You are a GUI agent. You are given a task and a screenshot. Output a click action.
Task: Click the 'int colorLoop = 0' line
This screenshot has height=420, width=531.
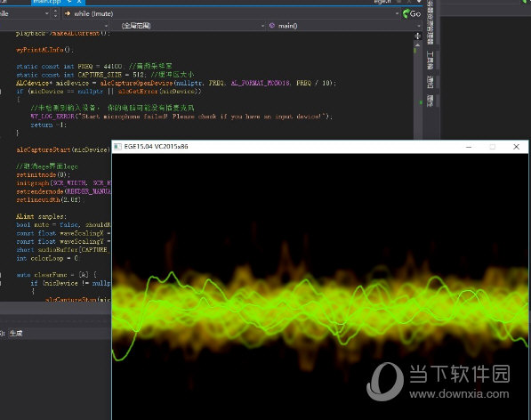click(47, 258)
